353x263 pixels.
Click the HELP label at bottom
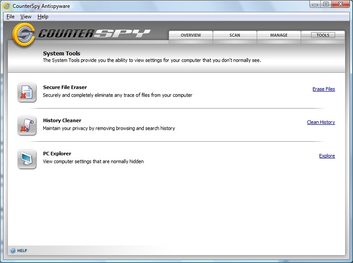point(22,251)
